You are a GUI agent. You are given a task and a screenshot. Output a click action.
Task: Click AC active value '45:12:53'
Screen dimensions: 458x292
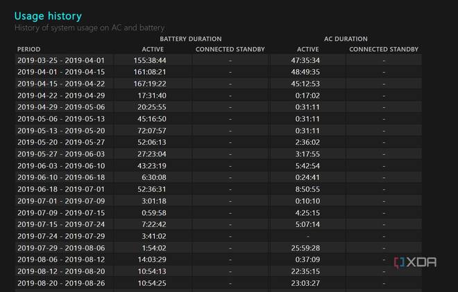305,84
